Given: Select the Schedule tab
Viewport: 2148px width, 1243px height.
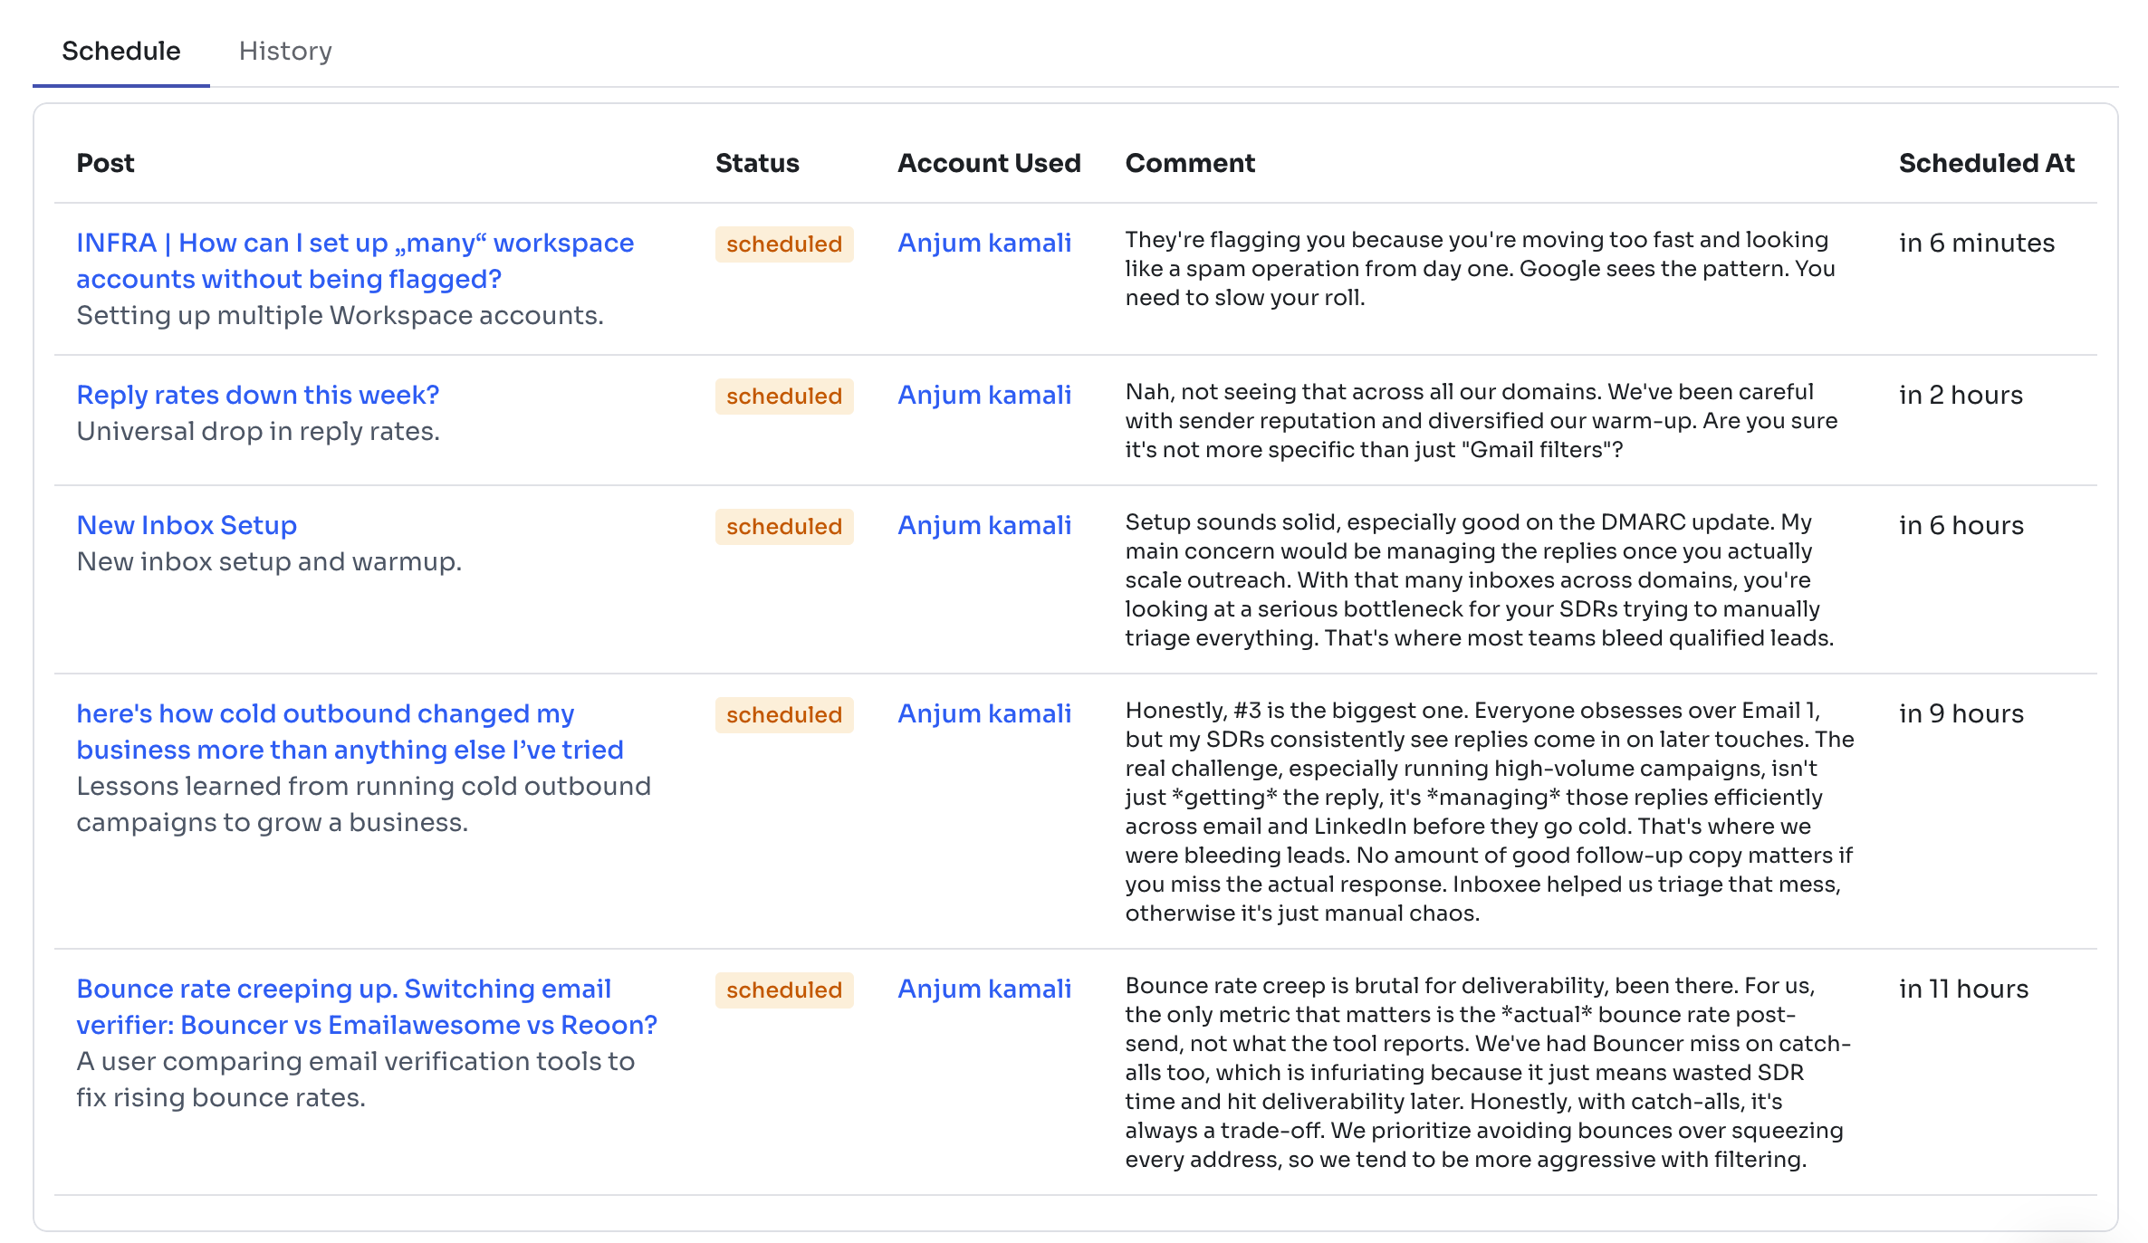Looking at the screenshot, I should 120,51.
